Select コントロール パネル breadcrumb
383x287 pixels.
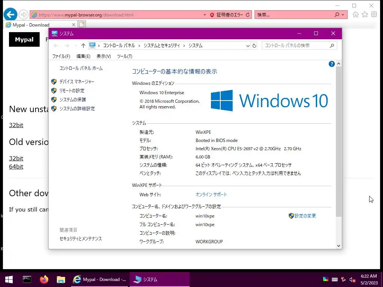tap(119, 46)
